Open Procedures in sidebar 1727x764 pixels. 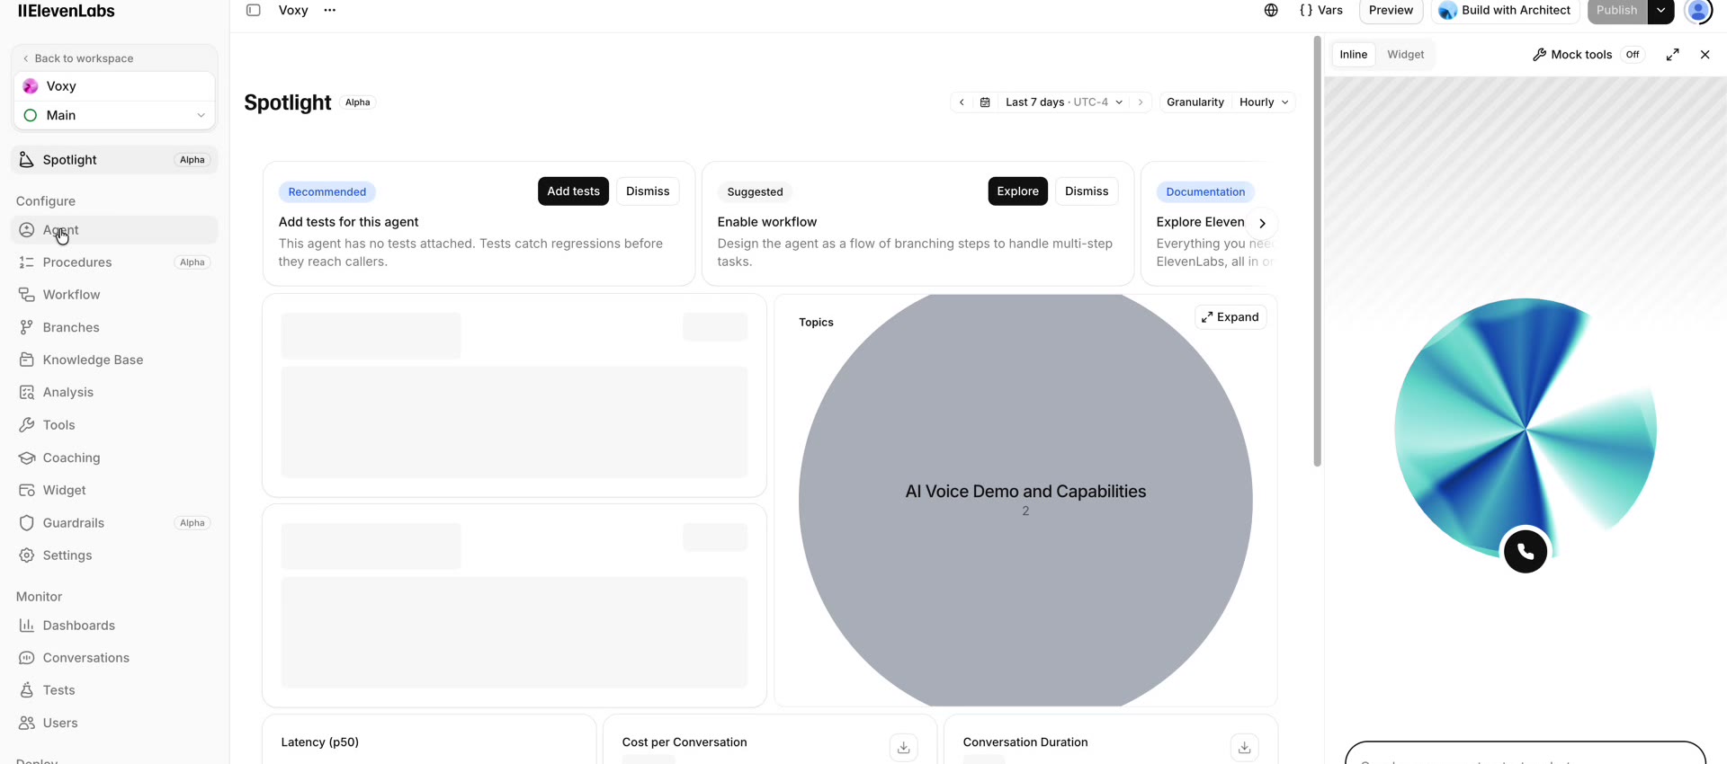(114, 262)
